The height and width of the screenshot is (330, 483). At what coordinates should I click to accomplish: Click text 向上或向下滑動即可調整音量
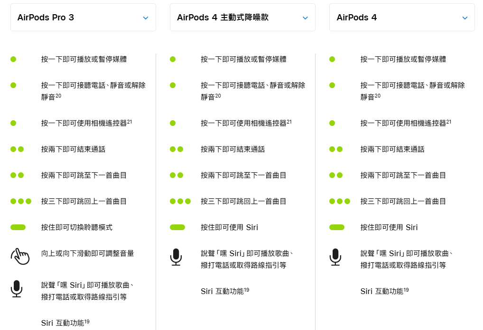tap(87, 253)
